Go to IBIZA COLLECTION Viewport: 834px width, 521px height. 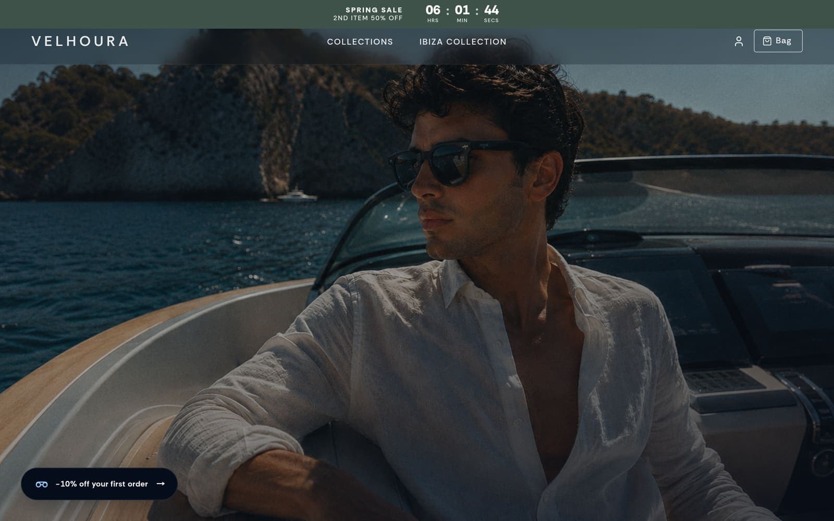(463, 42)
